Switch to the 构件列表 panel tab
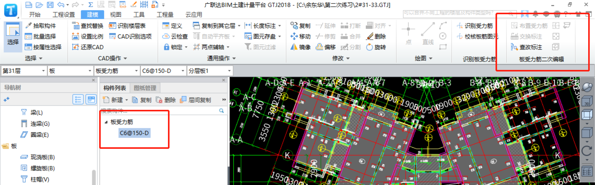 click(115, 88)
